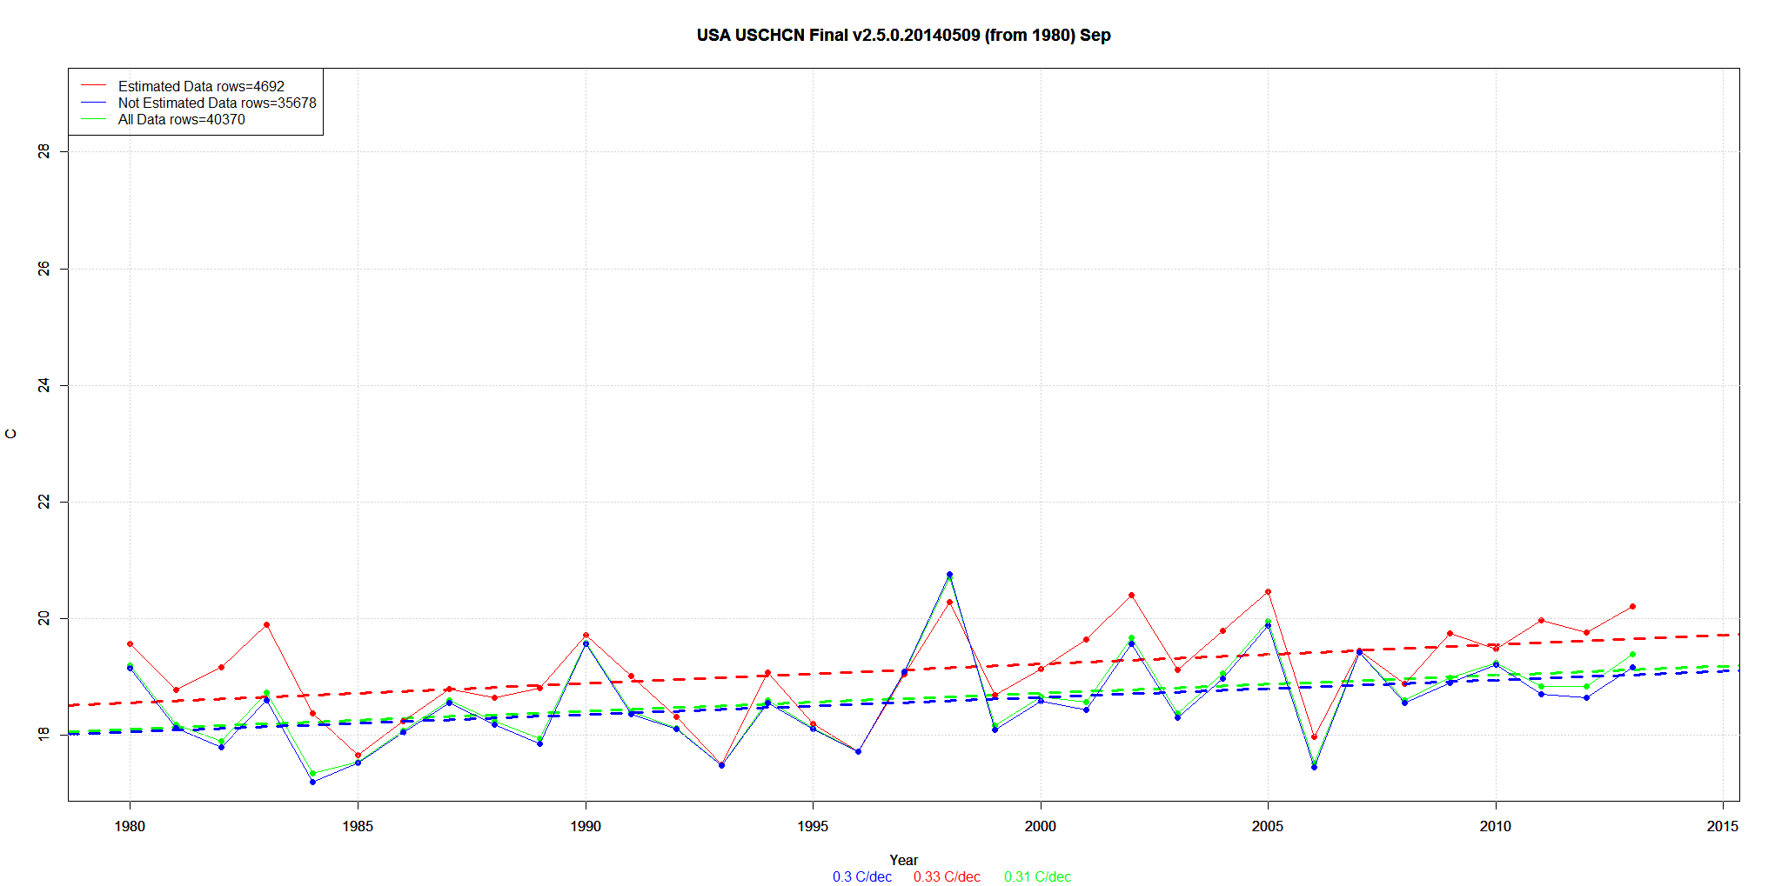Click the All Data rows=40370 legend text
This screenshot has width=1775, height=886.
(181, 119)
